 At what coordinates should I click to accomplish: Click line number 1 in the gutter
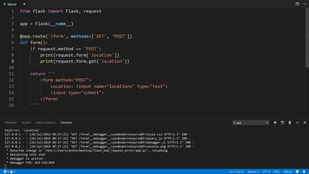(13, 11)
